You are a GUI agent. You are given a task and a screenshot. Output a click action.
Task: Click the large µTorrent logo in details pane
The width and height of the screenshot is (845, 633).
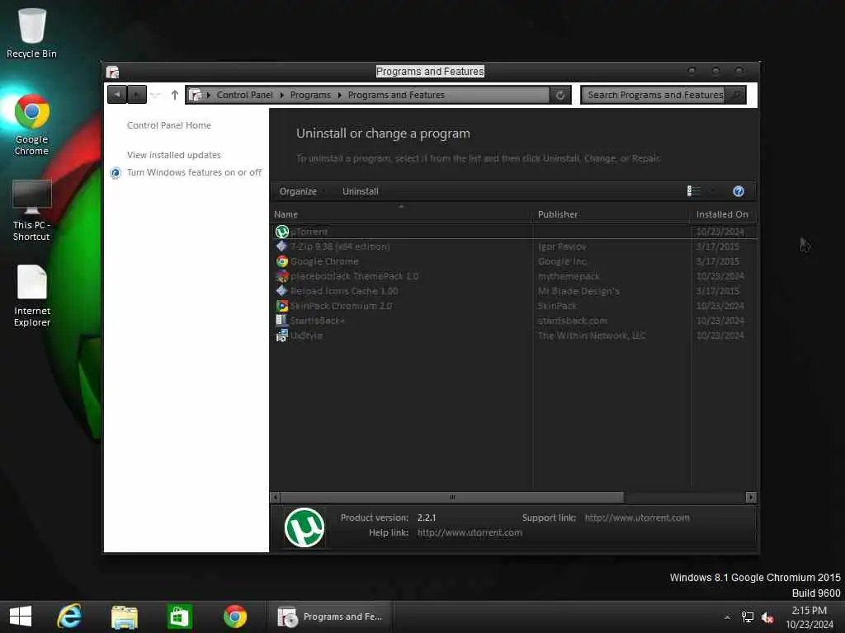[304, 527]
